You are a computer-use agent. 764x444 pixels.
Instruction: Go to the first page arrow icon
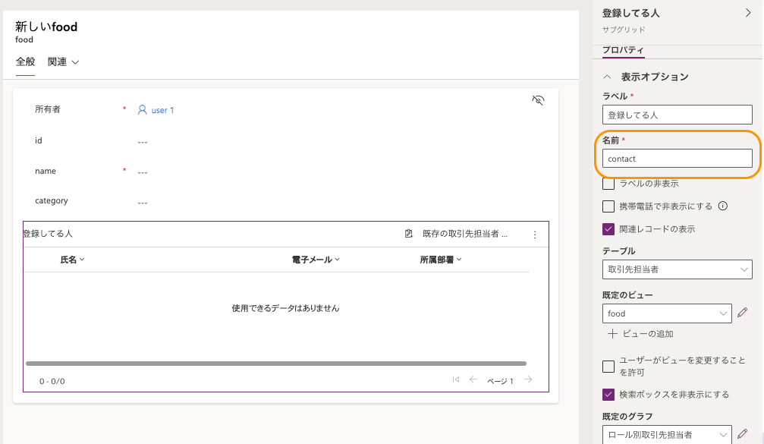(x=455, y=379)
